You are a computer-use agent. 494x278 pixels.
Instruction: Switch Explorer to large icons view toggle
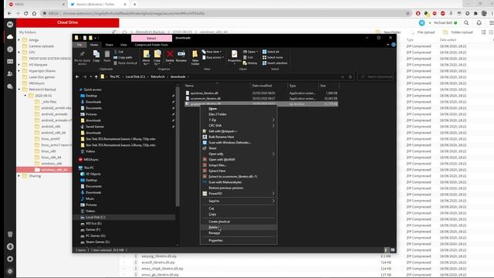(x=392, y=250)
